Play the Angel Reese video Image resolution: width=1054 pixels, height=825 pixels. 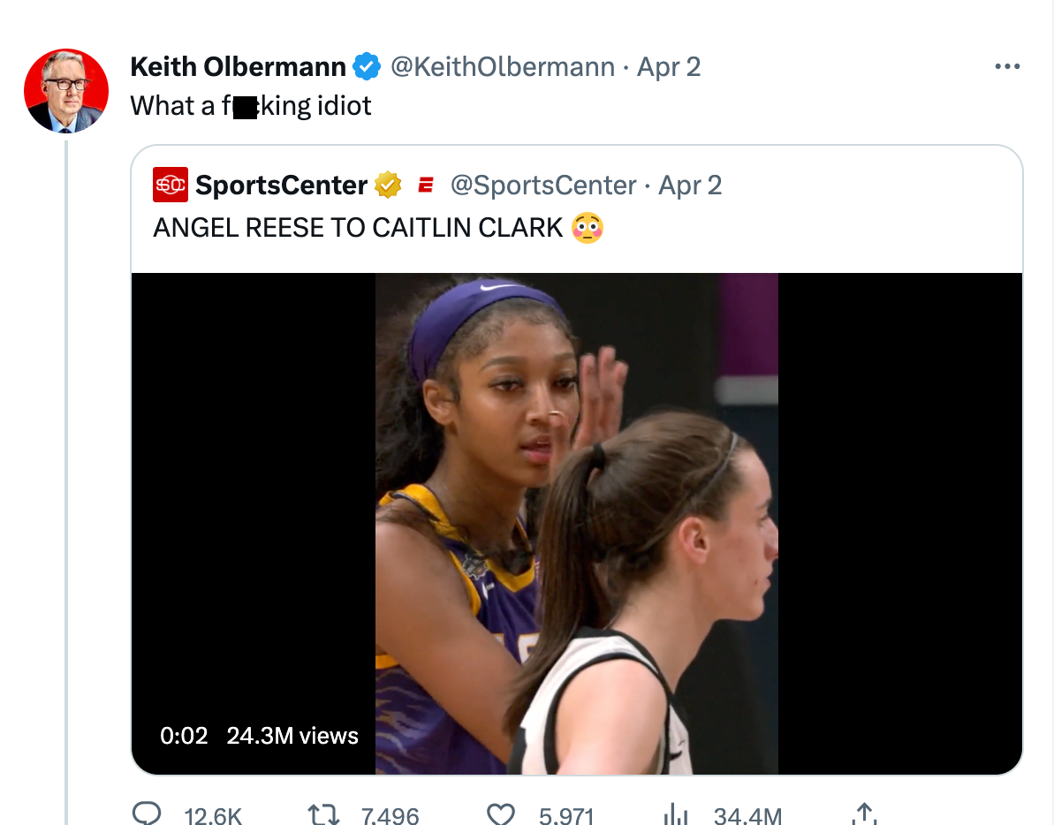click(576, 523)
